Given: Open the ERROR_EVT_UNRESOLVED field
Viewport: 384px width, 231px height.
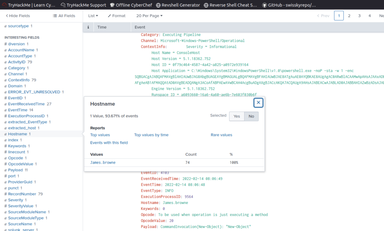Looking at the screenshot, I should point(34,92).
